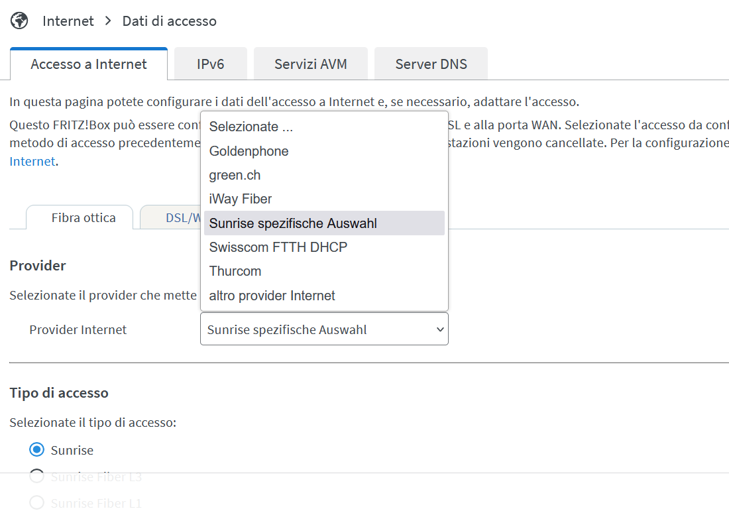The image size is (729, 515).
Task: Click the globe Internet icon
Action: (x=19, y=21)
